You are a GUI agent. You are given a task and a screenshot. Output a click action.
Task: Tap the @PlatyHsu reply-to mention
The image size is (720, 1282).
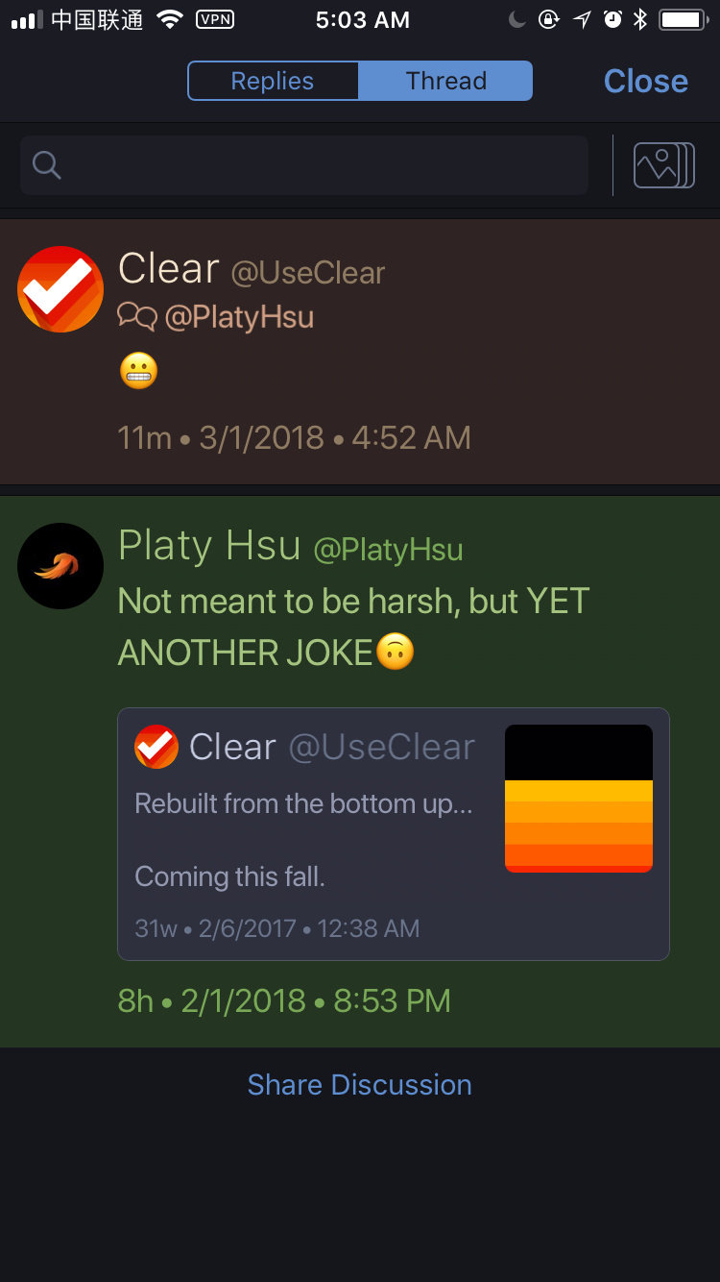240,317
